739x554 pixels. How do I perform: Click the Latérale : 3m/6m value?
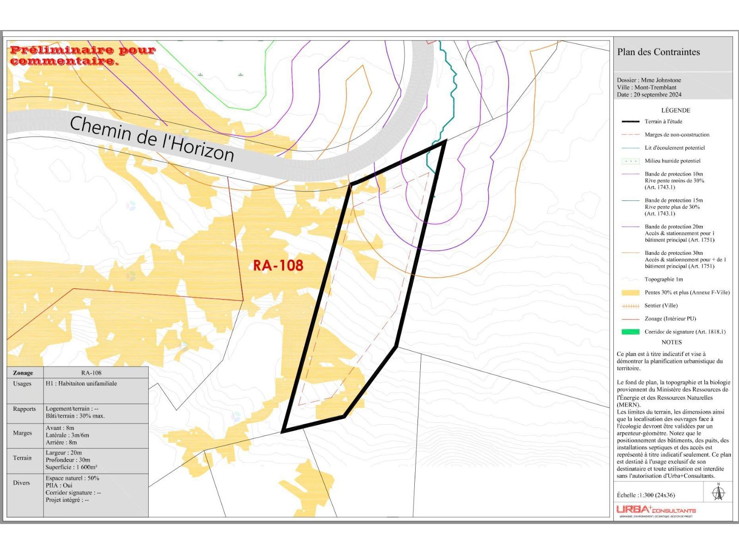click(67, 435)
